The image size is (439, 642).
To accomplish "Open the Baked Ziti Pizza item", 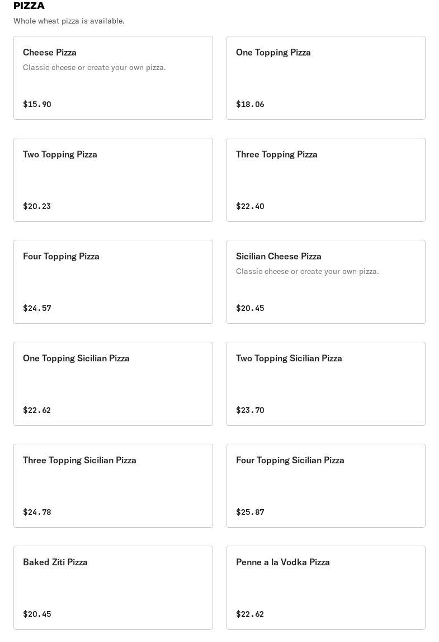I will coord(113,588).
